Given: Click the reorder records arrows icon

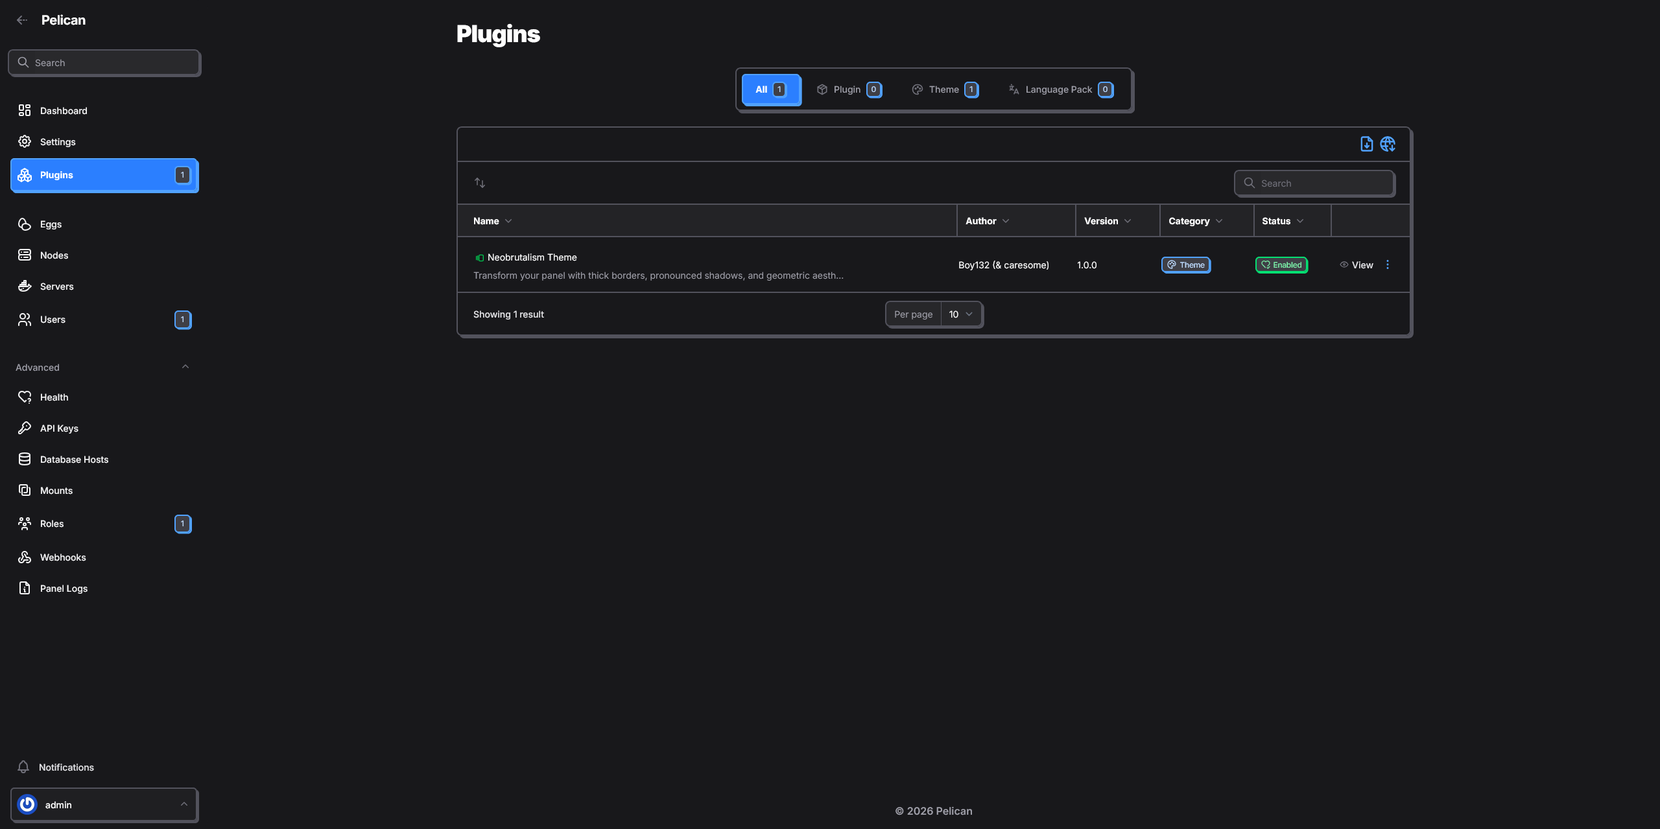Looking at the screenshot, I should click(x=480, y=183).
